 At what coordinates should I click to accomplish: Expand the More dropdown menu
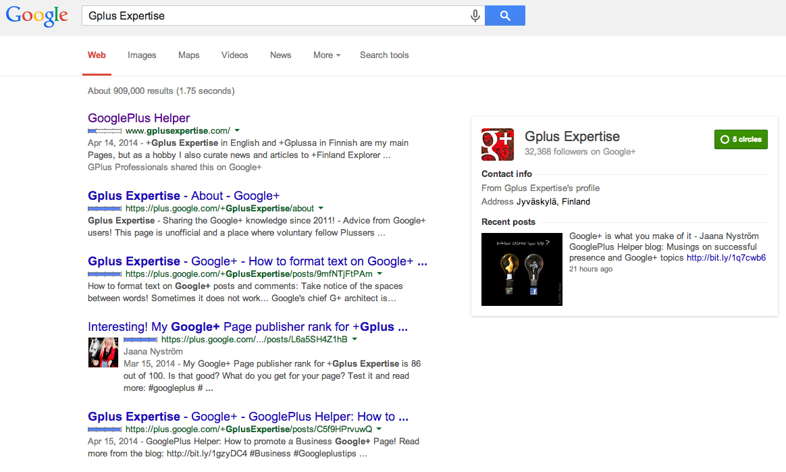pos(327,55)
